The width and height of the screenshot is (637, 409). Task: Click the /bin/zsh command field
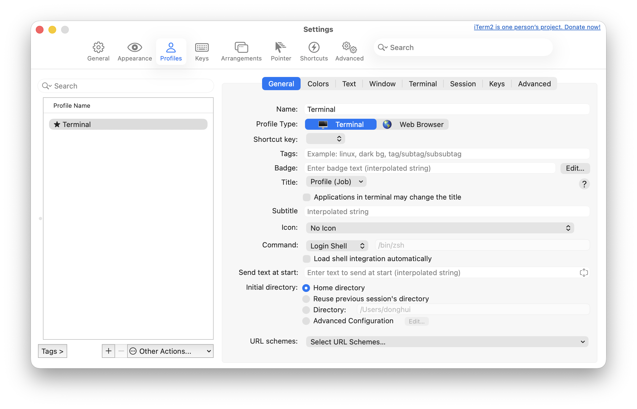click(482, 245)
